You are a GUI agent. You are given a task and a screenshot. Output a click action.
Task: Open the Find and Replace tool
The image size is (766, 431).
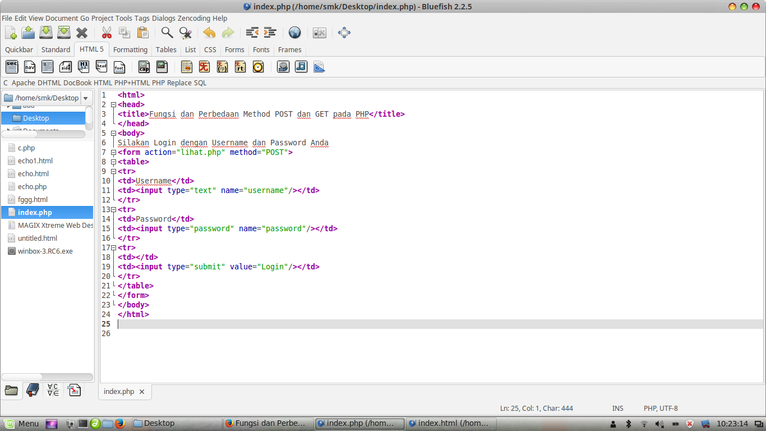(185, 33)
